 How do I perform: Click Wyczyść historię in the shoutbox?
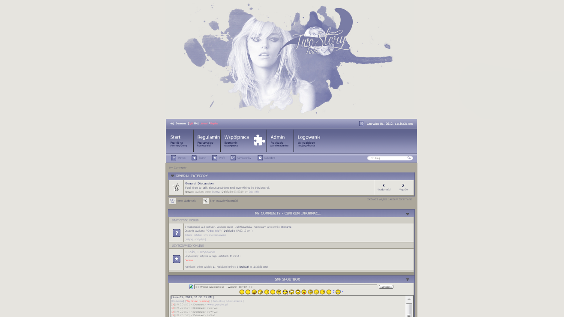[x=198, y=301]
